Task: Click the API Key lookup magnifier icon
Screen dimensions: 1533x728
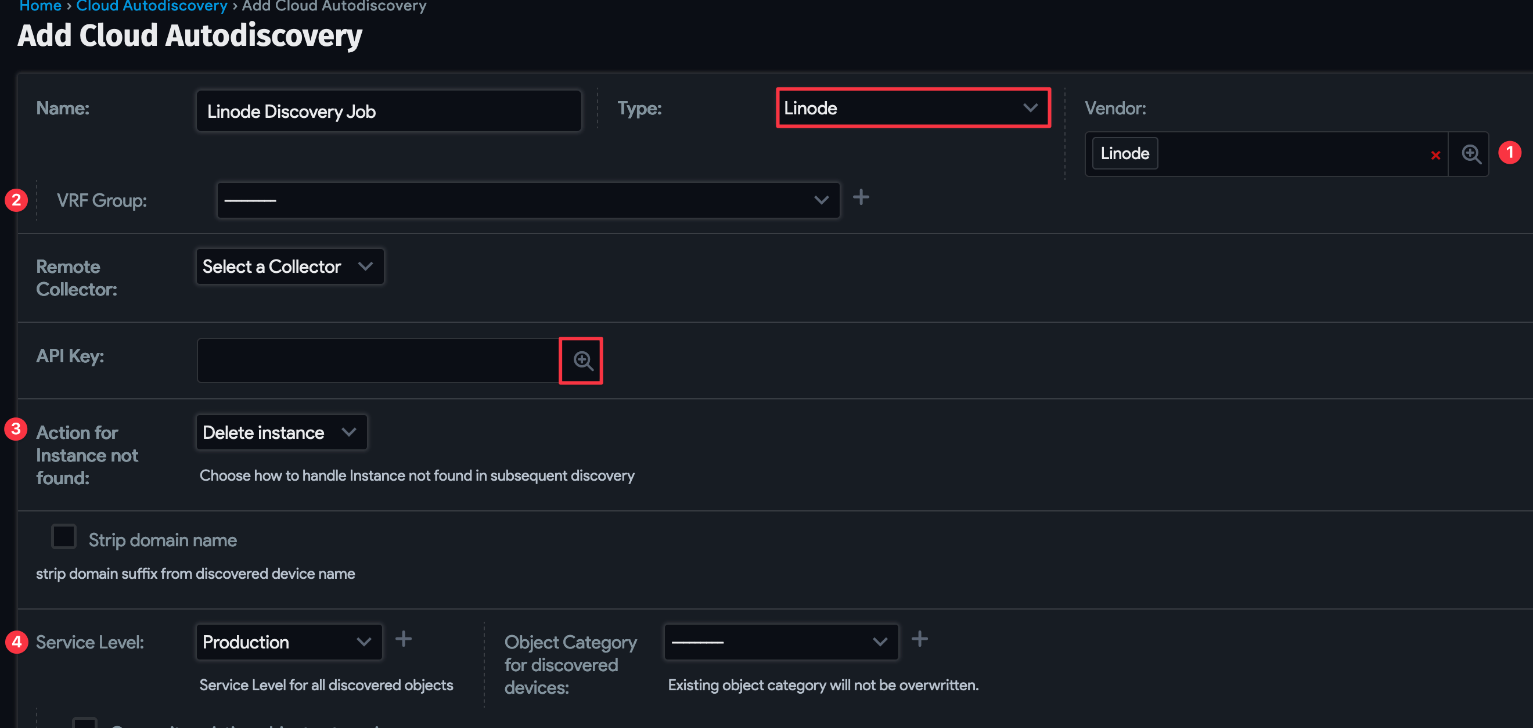Action: click(x=582, y=361)
